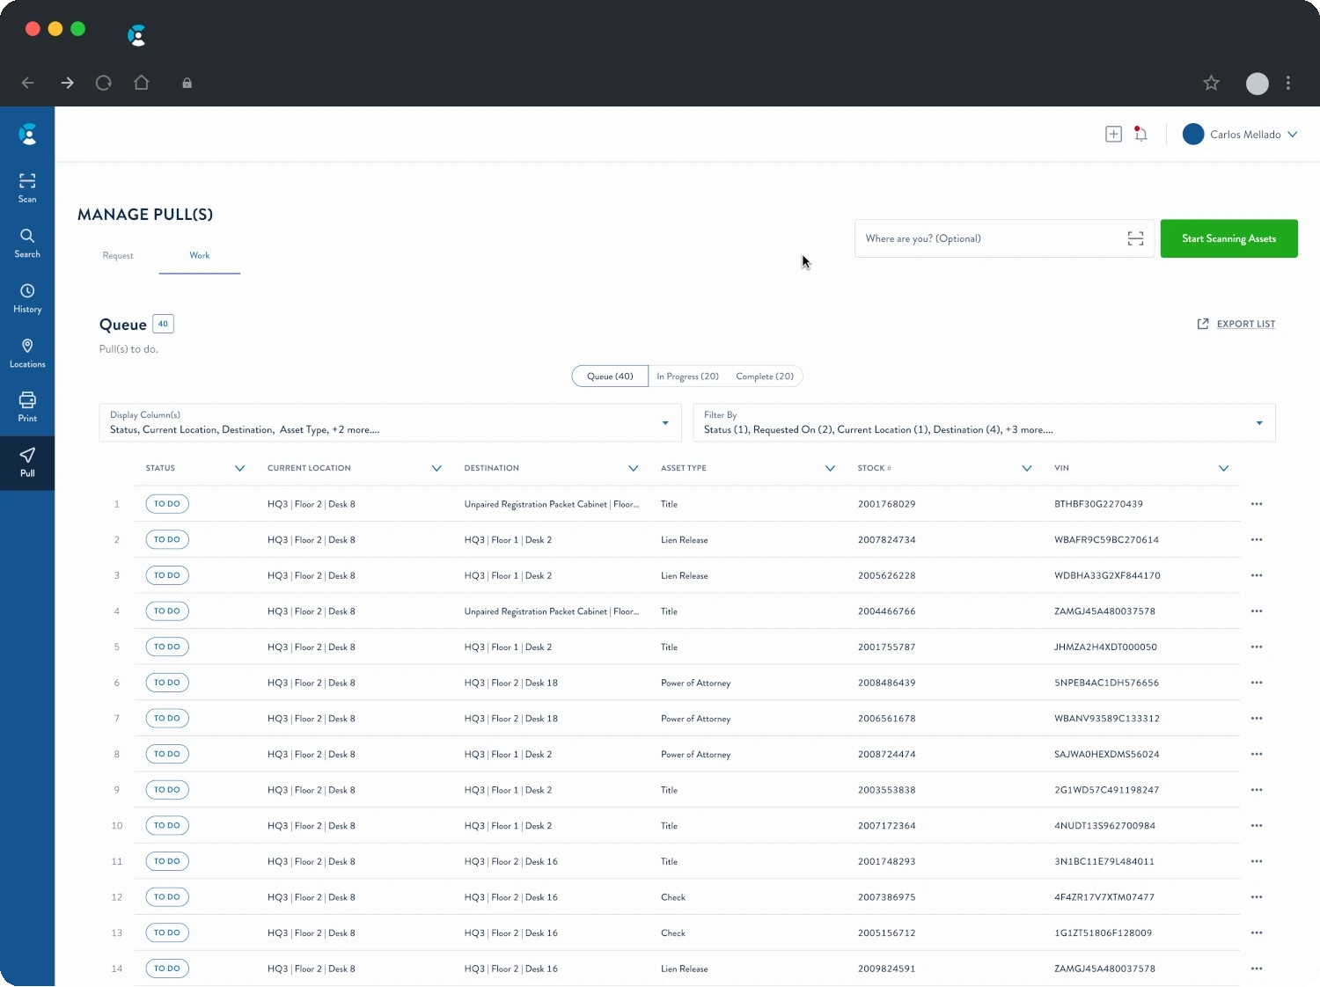Open Locations in the sidebar
This screenshot has height=987, width=1320.
(27, 353)
